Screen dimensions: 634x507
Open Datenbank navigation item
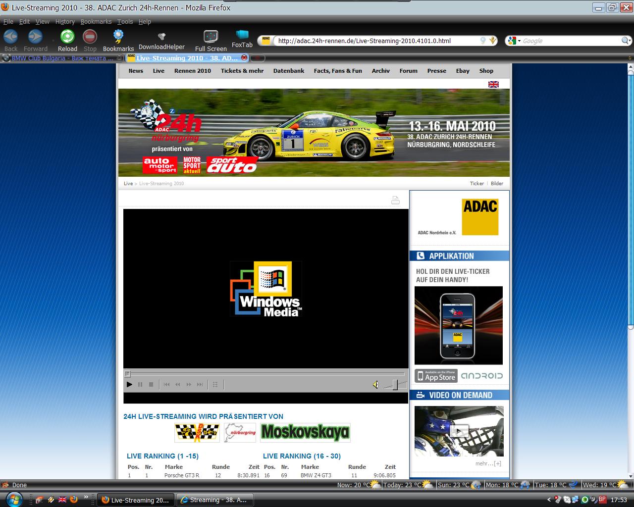pos(289,71)
